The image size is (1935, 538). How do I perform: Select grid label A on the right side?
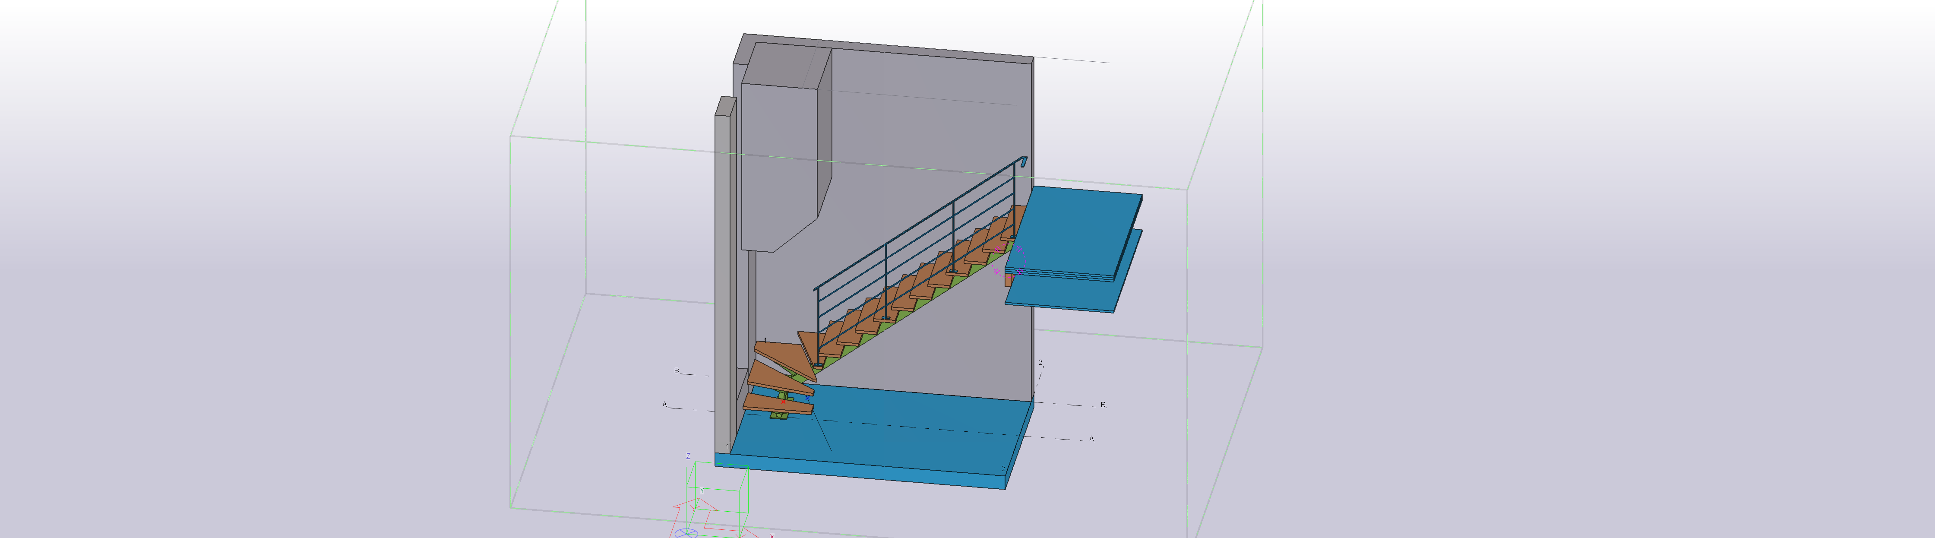coord(1091,438)
